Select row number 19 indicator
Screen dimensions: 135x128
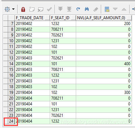[11, 93]
